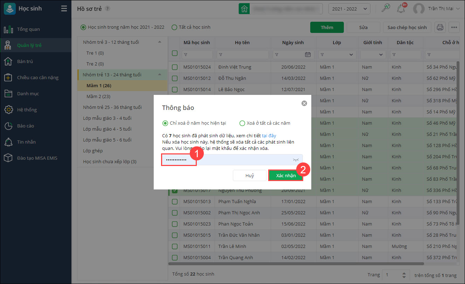Viewport: 465px width, 284px height.
Task: Open user menu chevron beside Trần Thị Mai
Action: tap(458, 9)
